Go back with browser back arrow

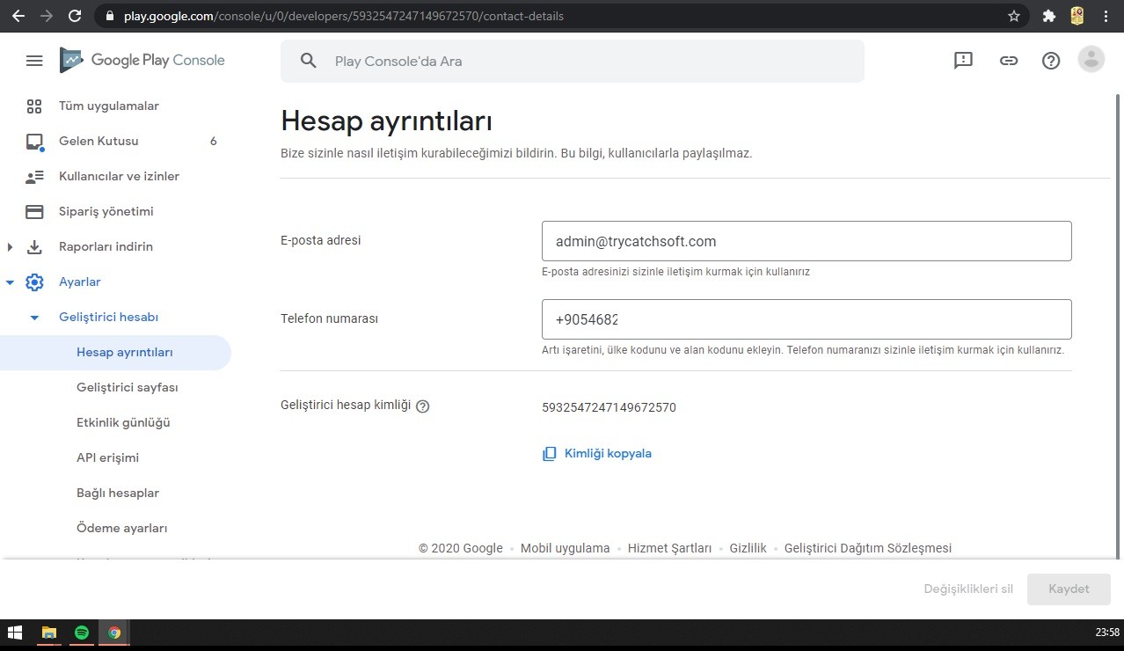coord(18,16)
